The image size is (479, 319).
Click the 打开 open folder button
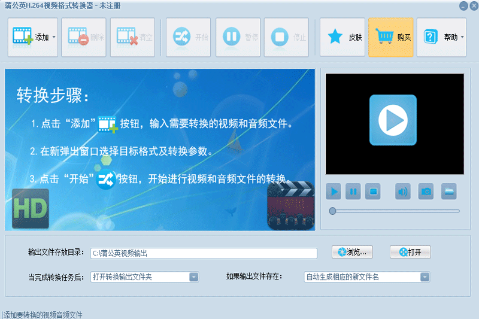click(410, 252)
